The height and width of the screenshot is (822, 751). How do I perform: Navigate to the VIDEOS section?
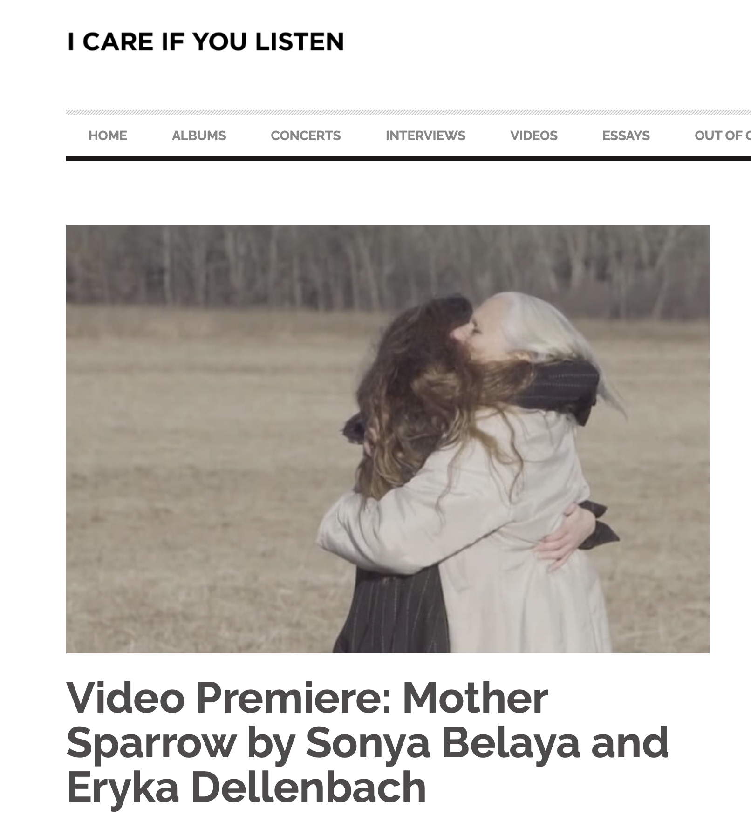(x=534, y=136)
